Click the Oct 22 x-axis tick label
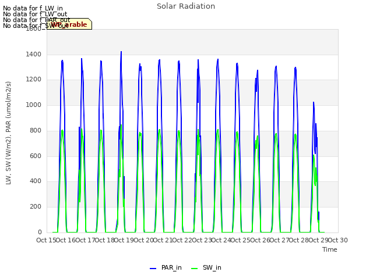 (182, 240)
